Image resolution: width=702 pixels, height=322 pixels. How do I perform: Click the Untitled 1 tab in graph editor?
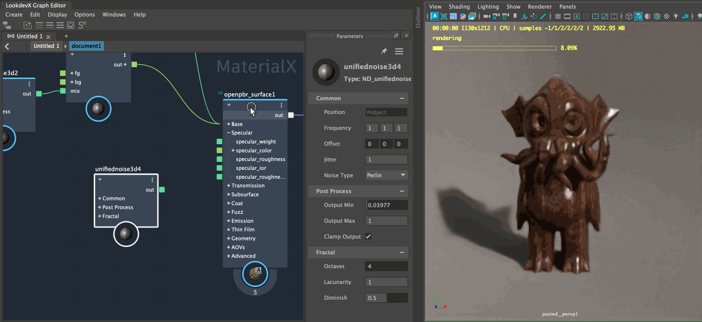click(x=29, y=36)
